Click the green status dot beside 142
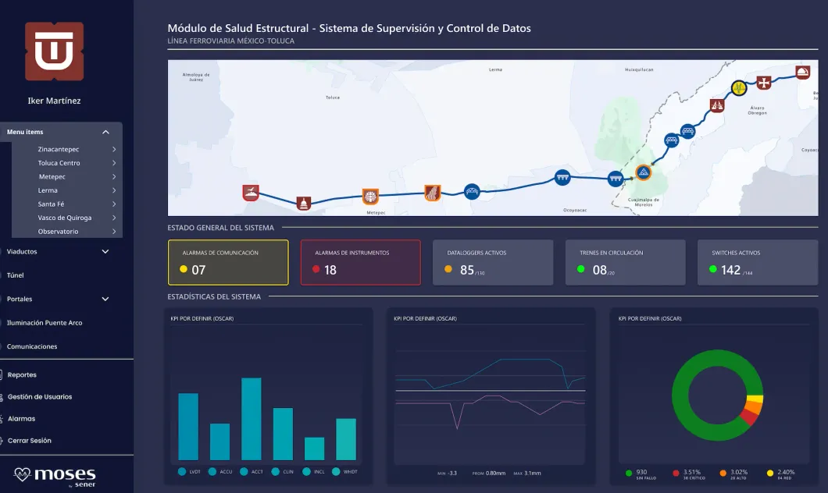828x493 pixels. [x=713, y=269]
